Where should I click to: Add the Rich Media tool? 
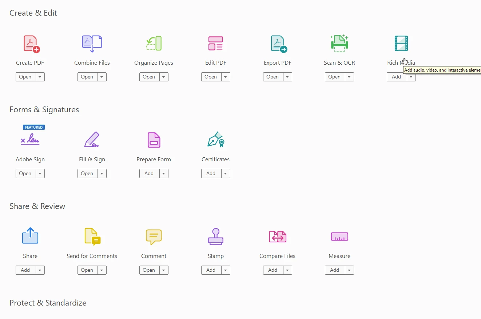pyautogui.click(x=397, y=77)
